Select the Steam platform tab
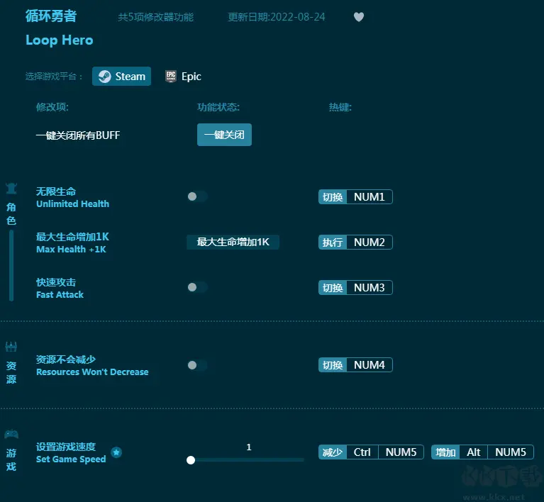 [121, 77]
